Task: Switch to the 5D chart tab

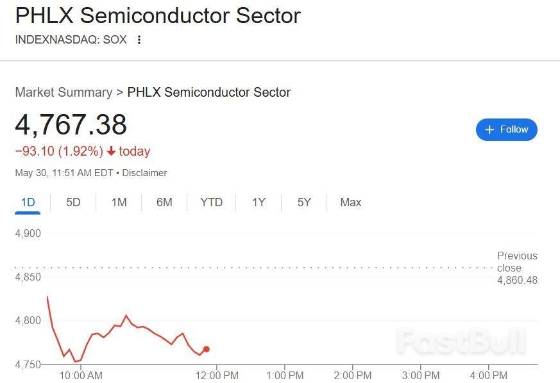Action: pyautogui.click(x=73, y=202)
